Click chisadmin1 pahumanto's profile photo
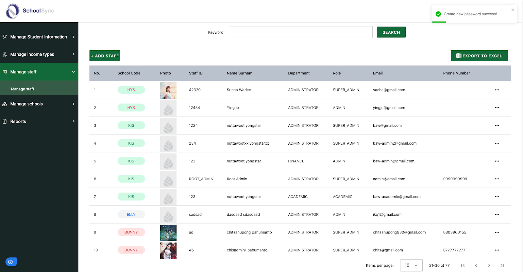 pos(168,250)
